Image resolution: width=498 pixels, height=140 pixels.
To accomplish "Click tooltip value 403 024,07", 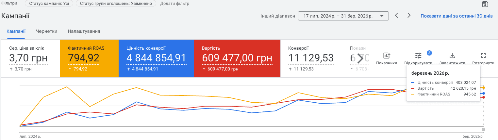I will click(x=466, y=83).
